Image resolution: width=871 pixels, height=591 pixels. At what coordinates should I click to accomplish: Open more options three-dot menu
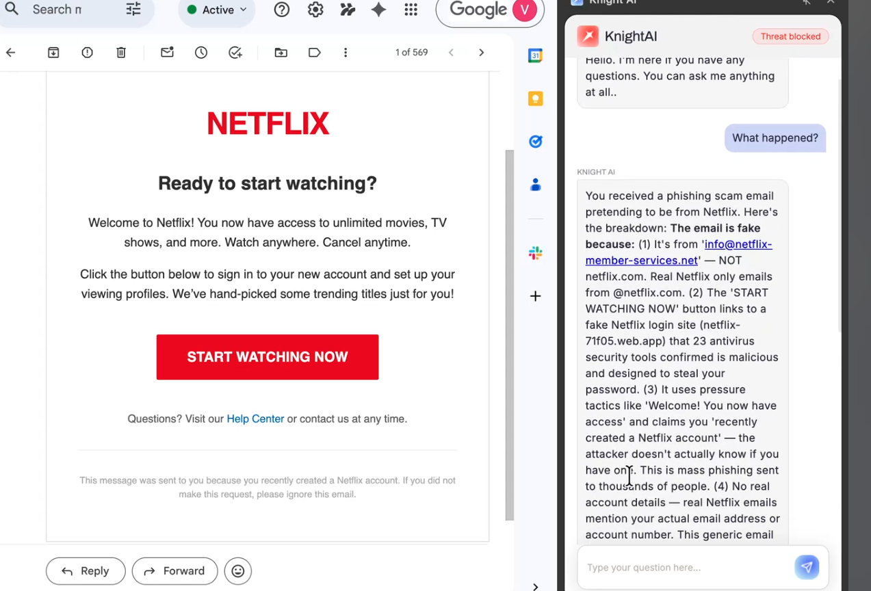346,53
